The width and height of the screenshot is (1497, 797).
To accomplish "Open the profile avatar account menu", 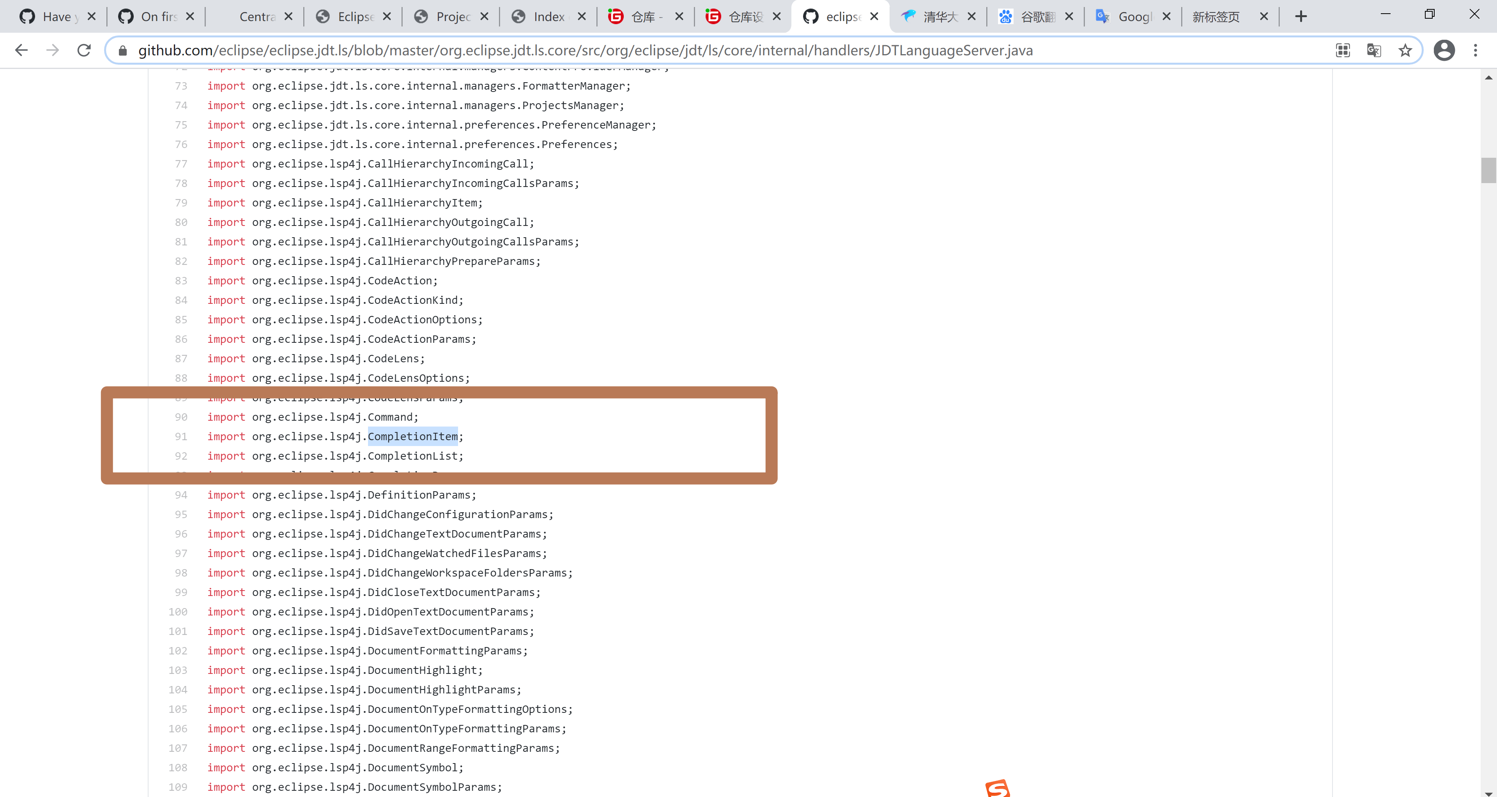I will coord(1444,51).
